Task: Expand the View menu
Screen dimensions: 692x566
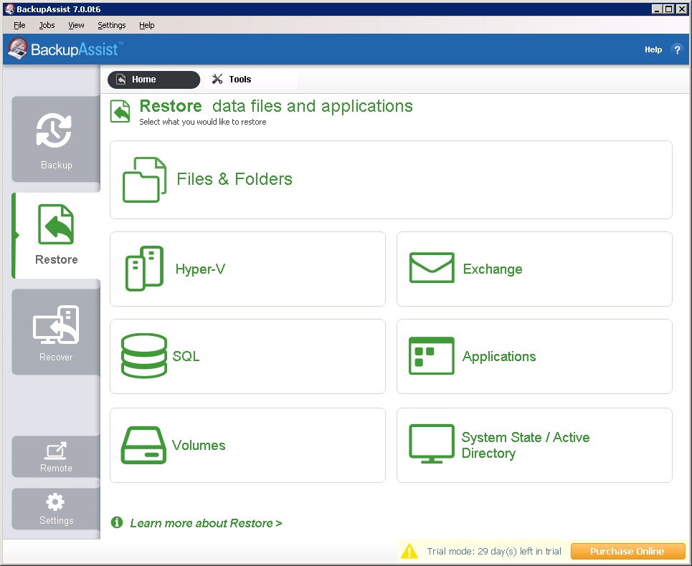Action: click(x=76, y=25)
